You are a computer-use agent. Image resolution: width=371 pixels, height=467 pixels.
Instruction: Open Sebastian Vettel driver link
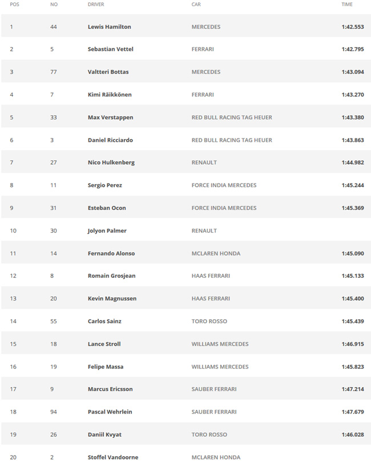pyautogui.click(x=110, y=49)
